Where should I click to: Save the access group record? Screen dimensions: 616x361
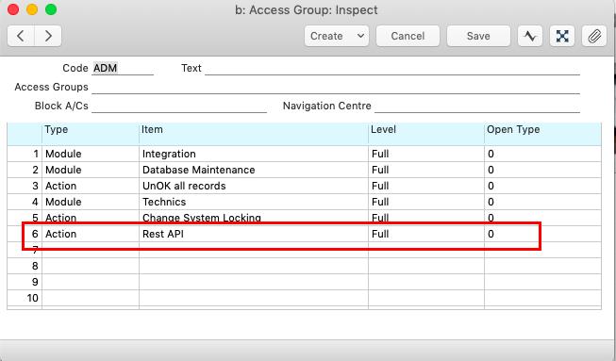tap(478, 36)
